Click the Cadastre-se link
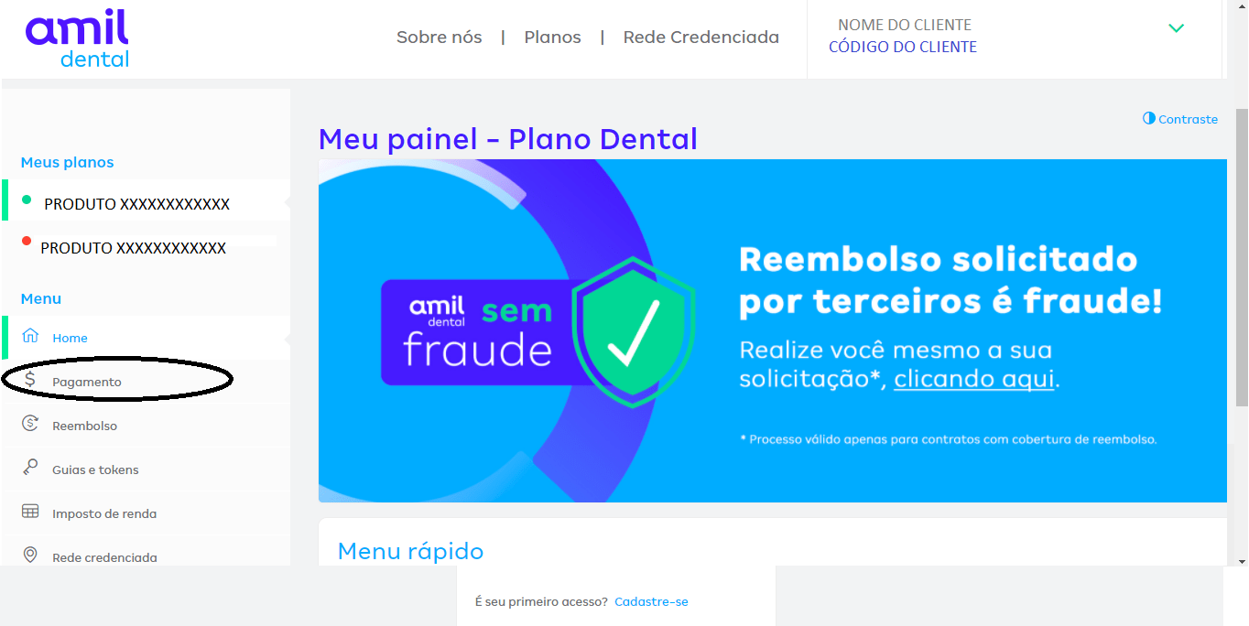Image resolution: width=1249 pixels, height=626 pixels. pyautogui.click(x=651, y=601)
